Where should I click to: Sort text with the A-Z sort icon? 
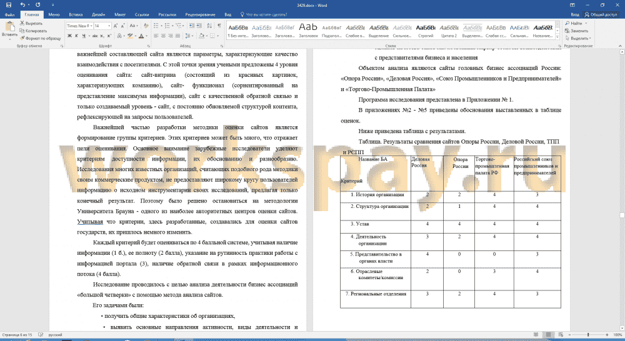(x=209, y=26)
